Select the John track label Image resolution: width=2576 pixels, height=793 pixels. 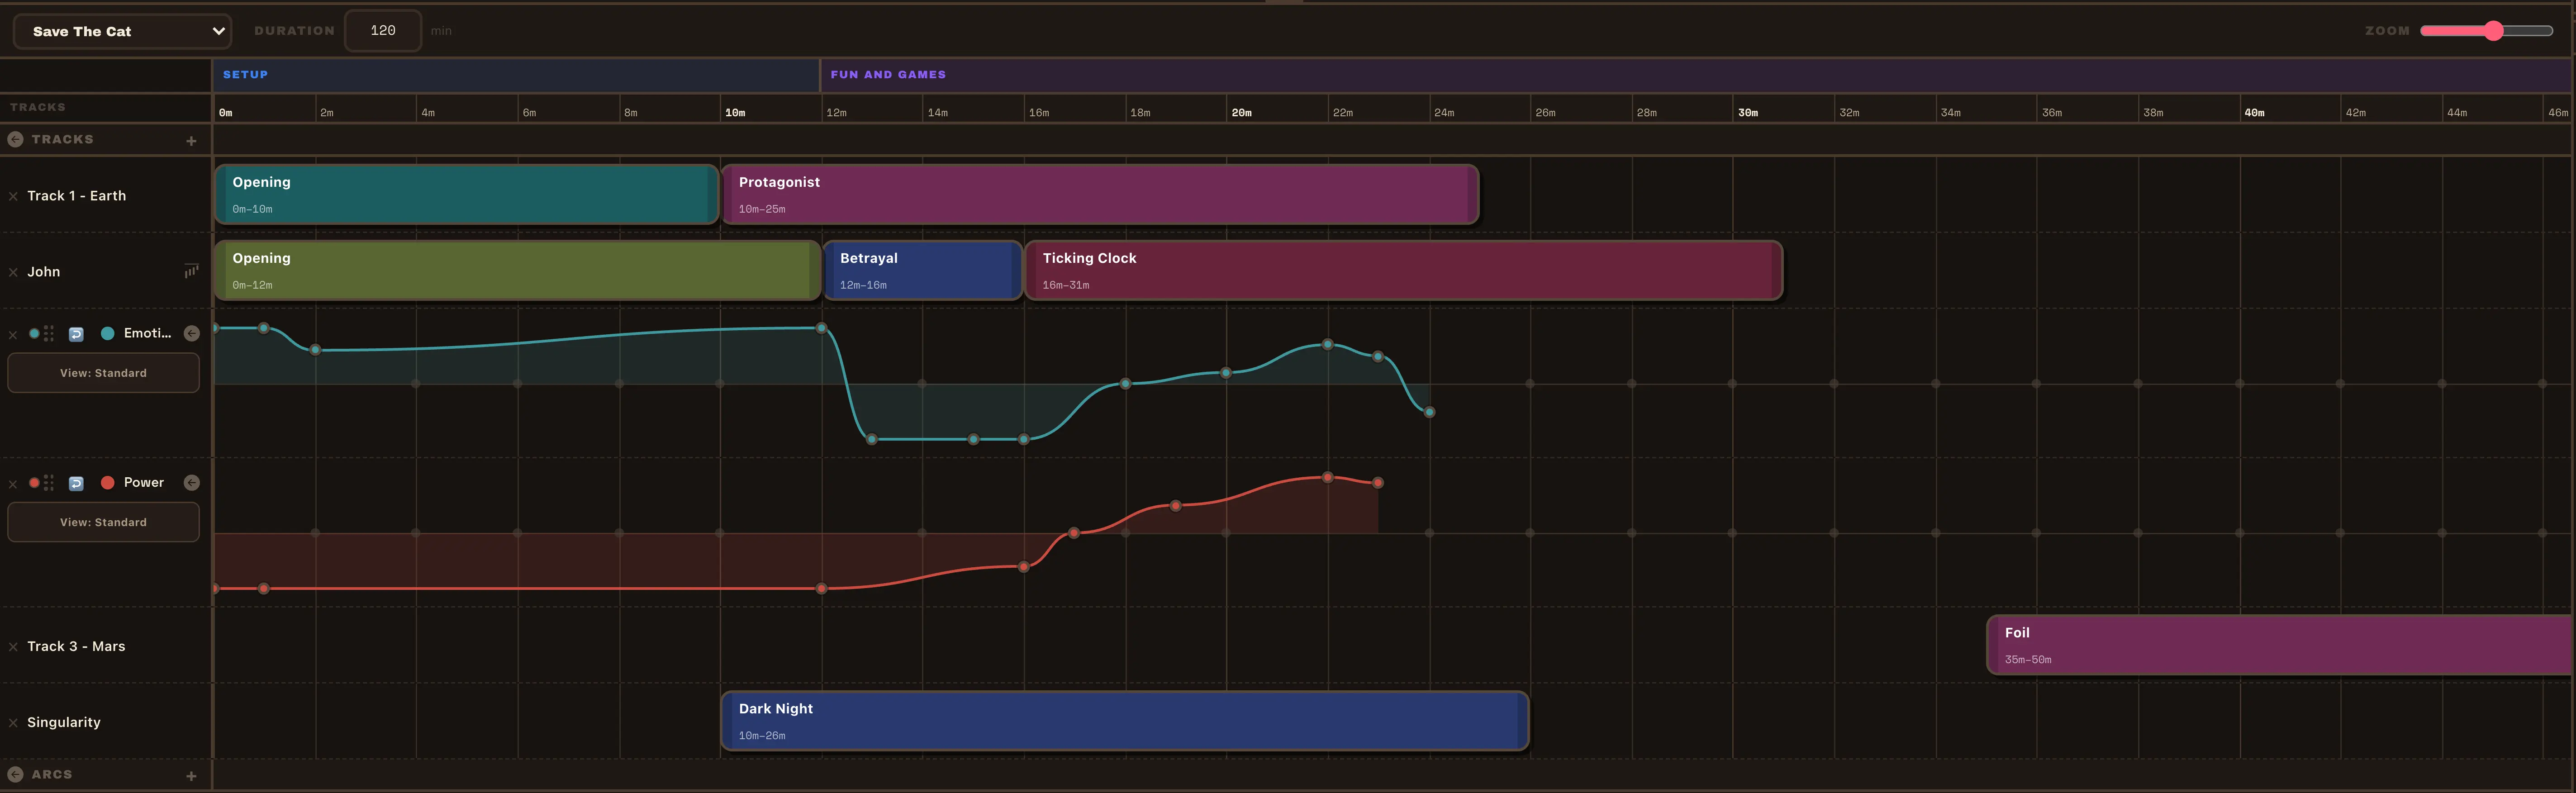44,272
